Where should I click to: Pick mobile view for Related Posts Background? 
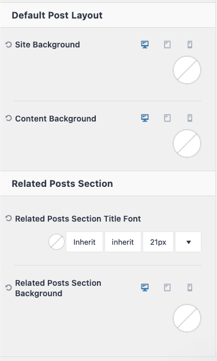pyautogui.click(x=190, y=288)
